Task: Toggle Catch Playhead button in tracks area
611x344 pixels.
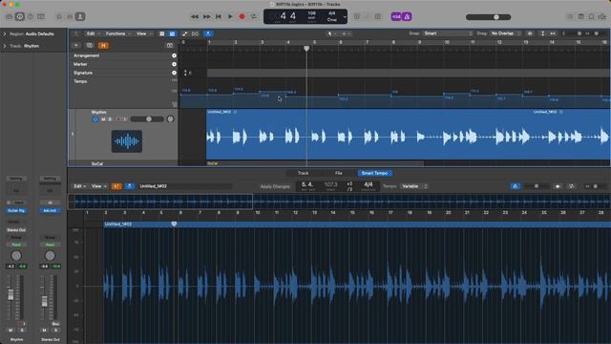Action: pos(208,34)
